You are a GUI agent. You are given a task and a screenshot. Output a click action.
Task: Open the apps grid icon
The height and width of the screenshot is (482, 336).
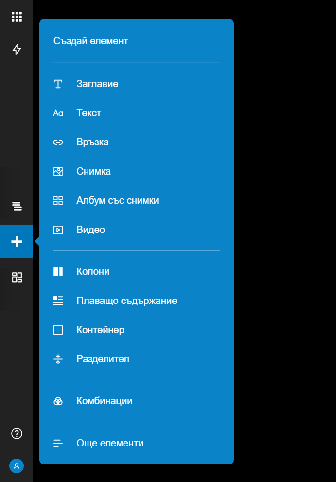pos(17,17)
